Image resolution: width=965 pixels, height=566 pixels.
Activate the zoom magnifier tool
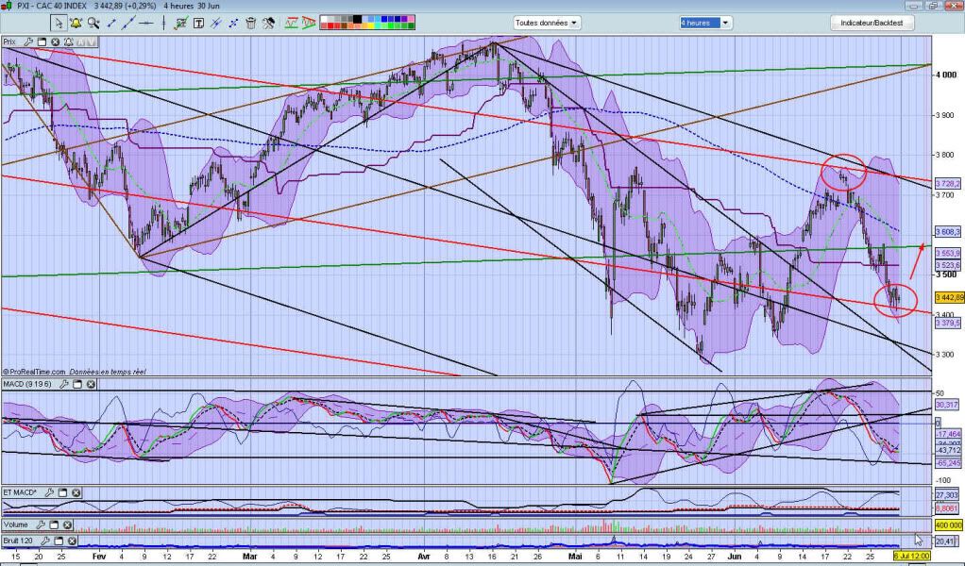93,23
